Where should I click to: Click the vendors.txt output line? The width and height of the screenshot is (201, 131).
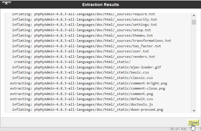[x=83, y=57]
